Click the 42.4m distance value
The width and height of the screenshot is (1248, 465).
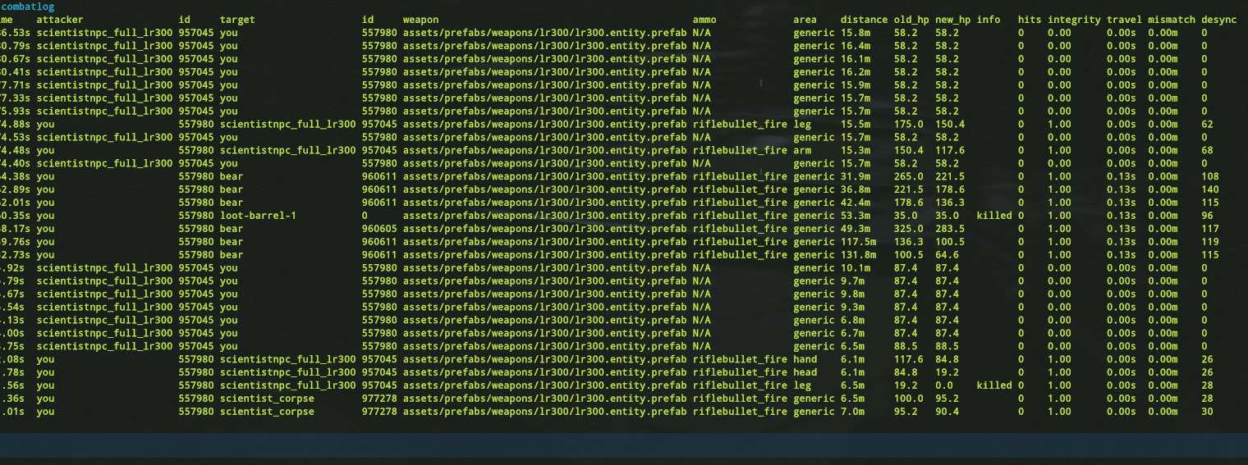point(855,203)
